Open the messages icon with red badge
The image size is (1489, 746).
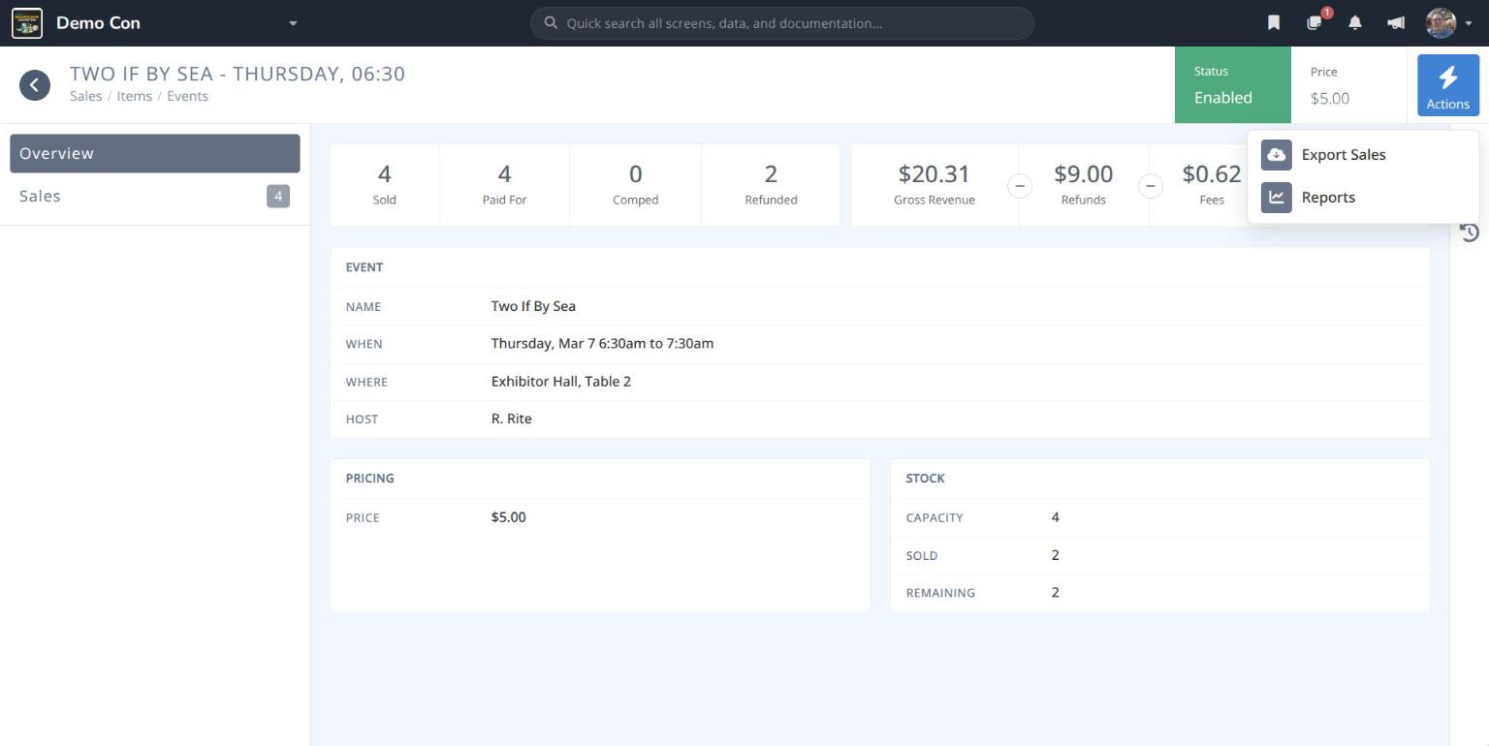tap(1315, 22)
